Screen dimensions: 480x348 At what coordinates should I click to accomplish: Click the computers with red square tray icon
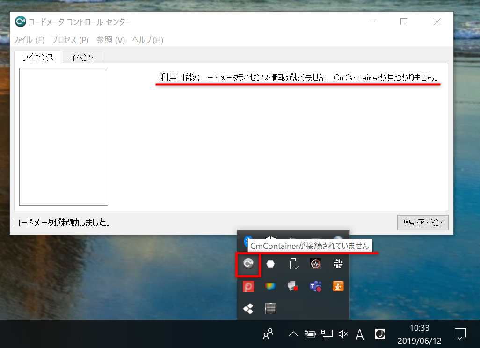tap(293, 286)
